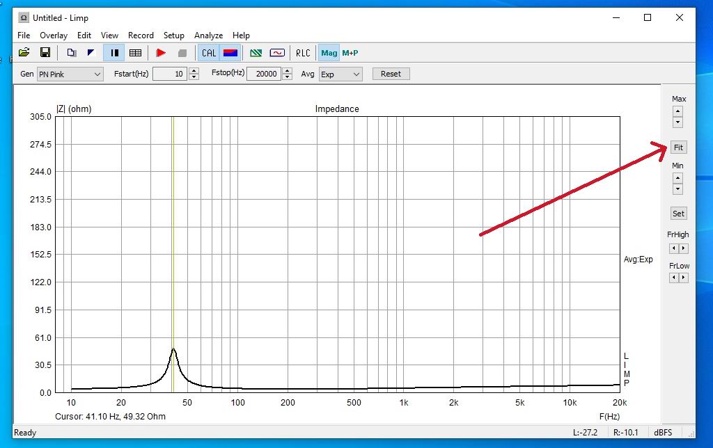Toggle the cursor bar toolbar button

(114, 53)
